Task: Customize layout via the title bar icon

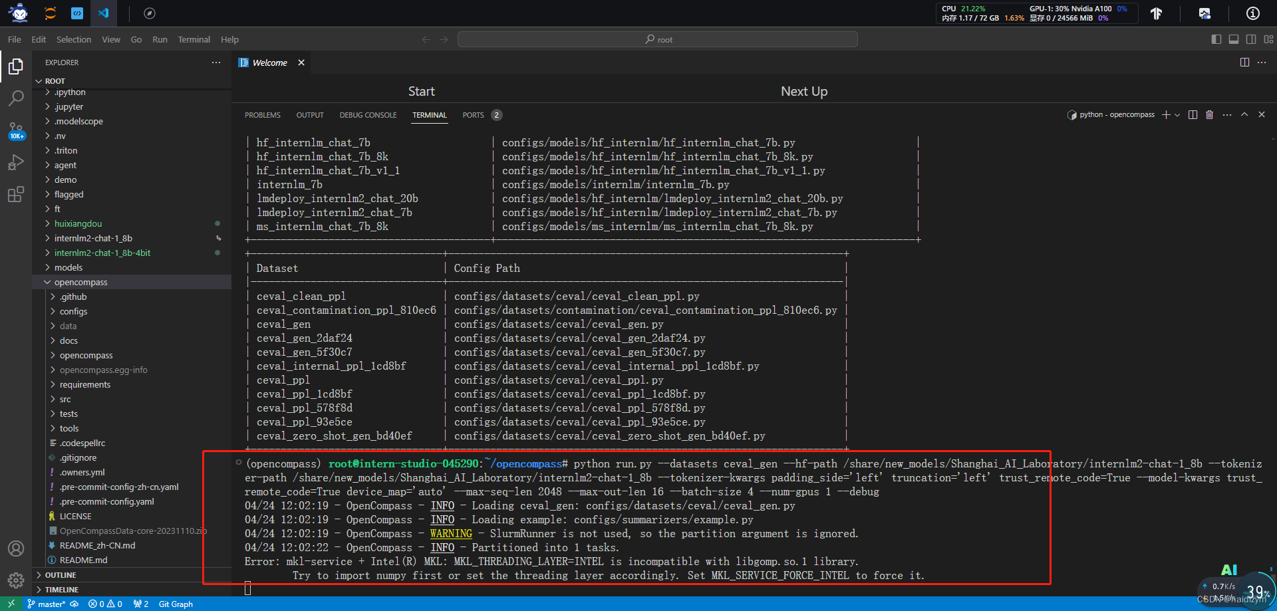Action: tap(1269, 39)
